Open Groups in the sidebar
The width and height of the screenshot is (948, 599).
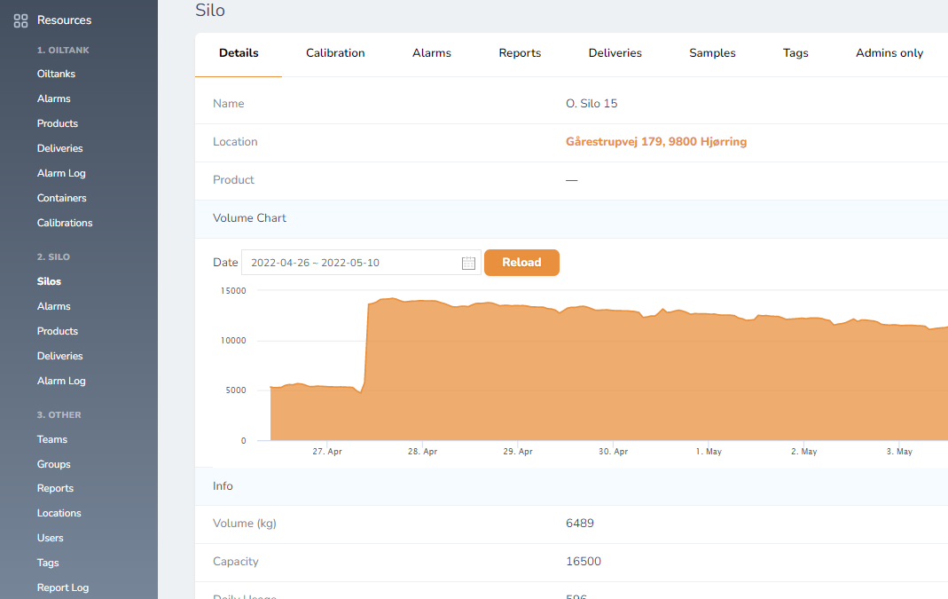54,464
